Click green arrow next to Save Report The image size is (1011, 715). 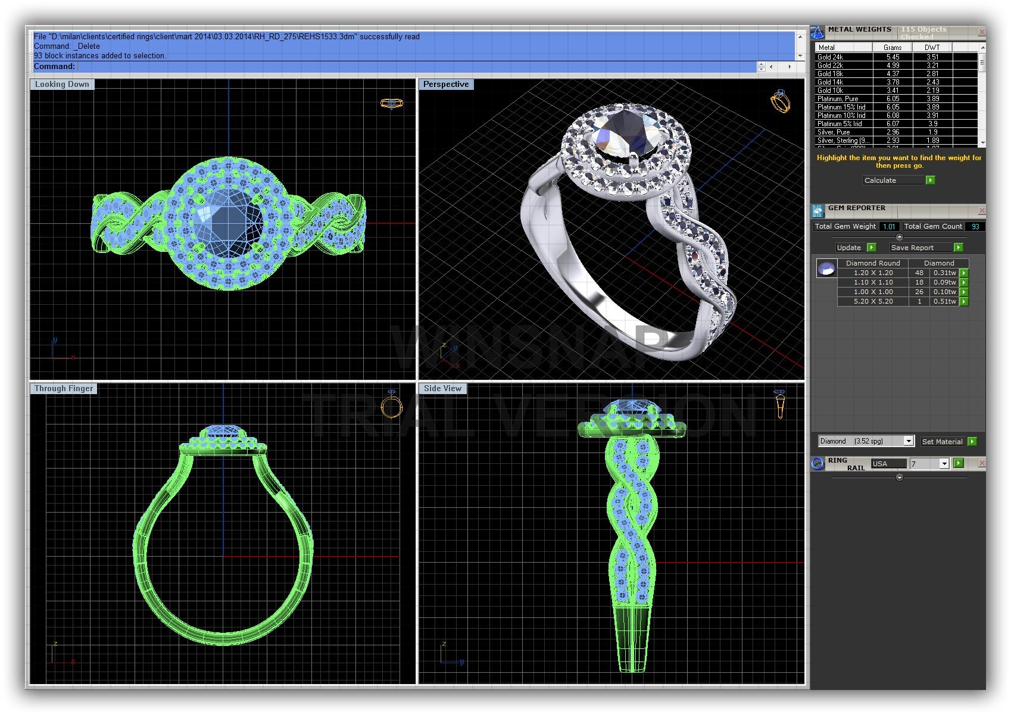958,248
